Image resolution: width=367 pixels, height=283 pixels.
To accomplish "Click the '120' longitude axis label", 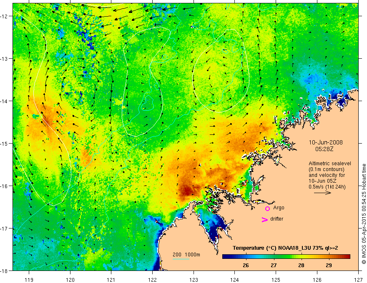I will pyautogui.click(x=70, y=280).
